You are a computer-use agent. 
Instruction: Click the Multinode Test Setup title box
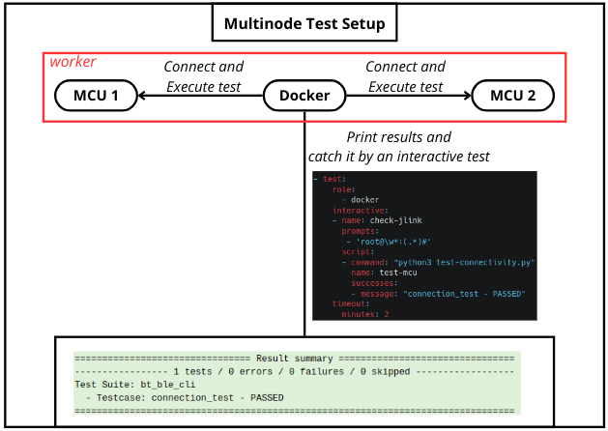pyautogui.click(x=304, y=23)
